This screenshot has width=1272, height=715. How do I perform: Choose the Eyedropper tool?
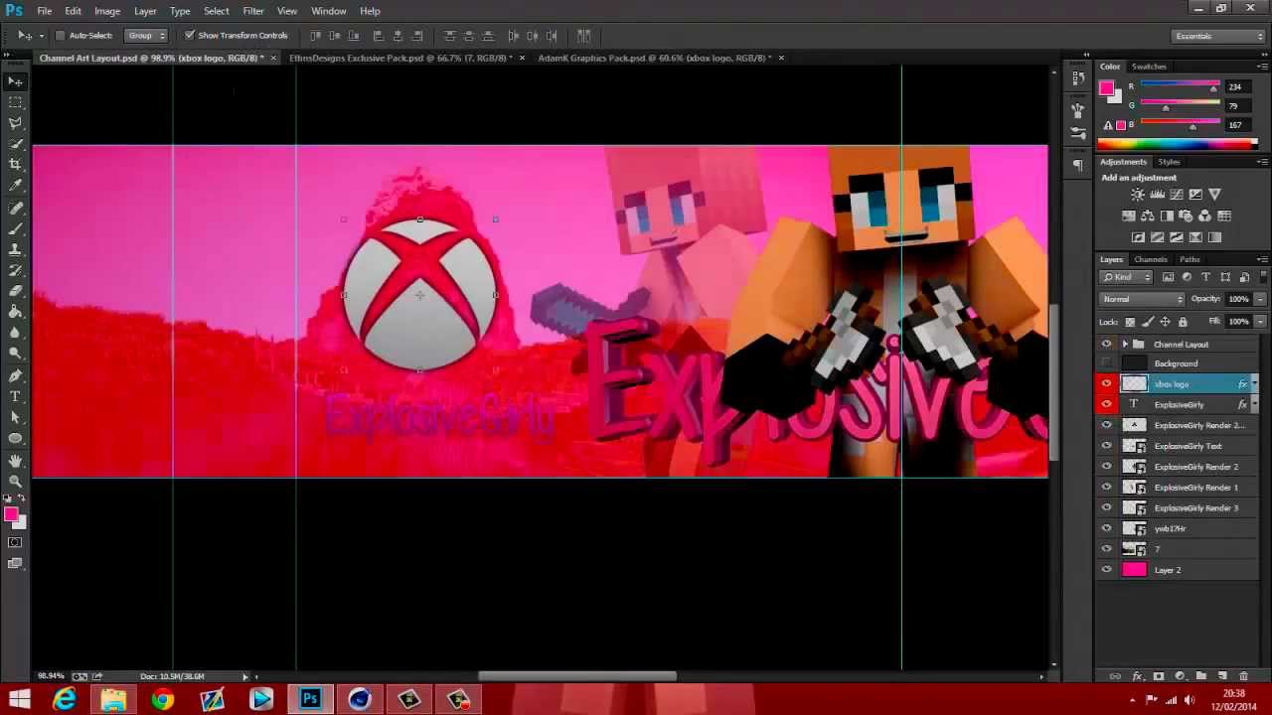pos(16,186)
